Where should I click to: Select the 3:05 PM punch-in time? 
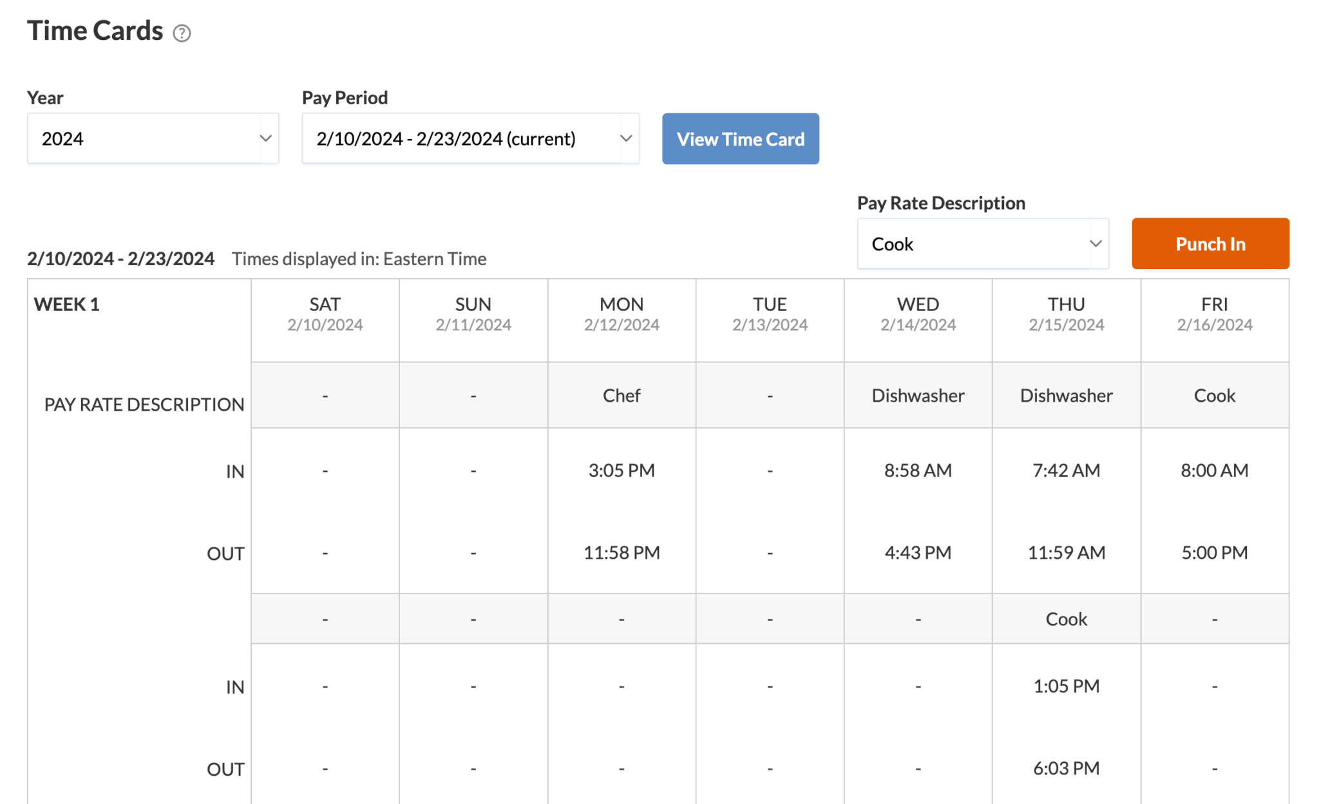[x=621, y=470]
